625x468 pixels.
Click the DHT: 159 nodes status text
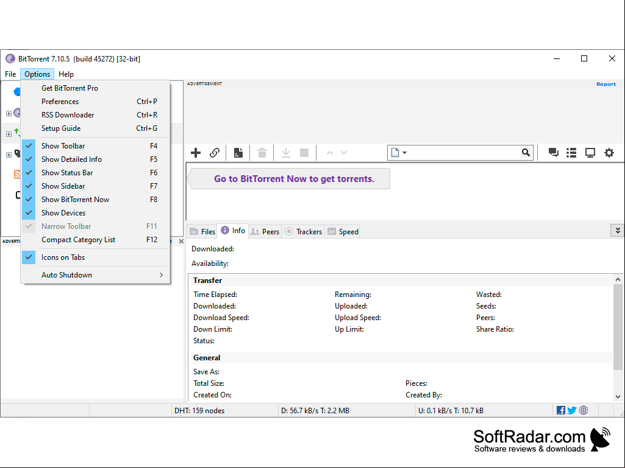(199, 411)
